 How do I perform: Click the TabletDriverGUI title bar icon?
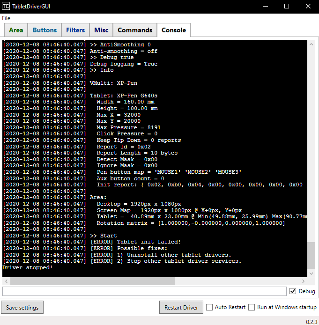(x=6, y=6)
